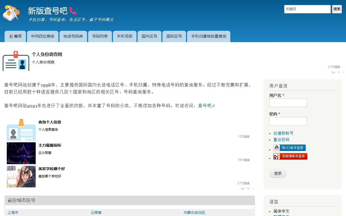Switch to the 手机号段 tab

[x=125, y=36]
